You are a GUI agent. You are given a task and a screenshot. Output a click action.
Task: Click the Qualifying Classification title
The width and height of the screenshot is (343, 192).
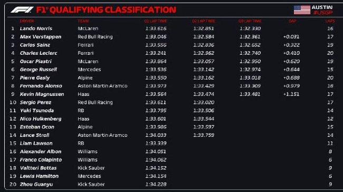106,10
